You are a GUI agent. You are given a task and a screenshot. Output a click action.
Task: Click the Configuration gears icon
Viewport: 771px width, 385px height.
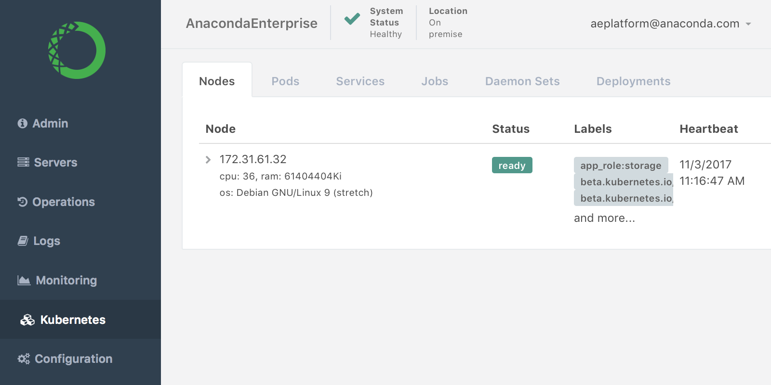[24, 359]
